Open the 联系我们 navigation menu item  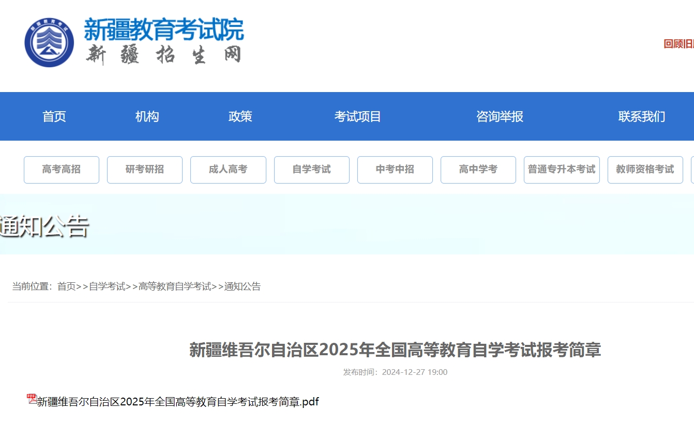pyautogui.click(x=641, y=116)
